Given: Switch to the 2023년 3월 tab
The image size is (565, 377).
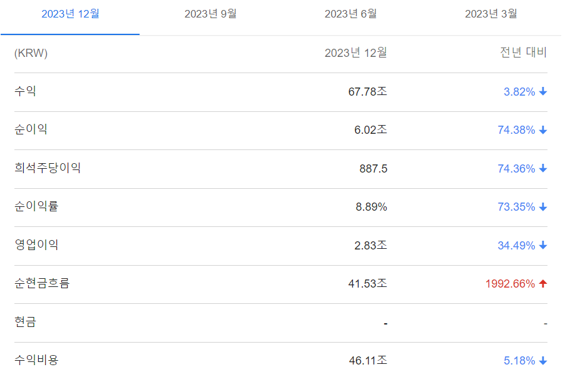Looking at the screenshot, I should (x=491, y=14).
